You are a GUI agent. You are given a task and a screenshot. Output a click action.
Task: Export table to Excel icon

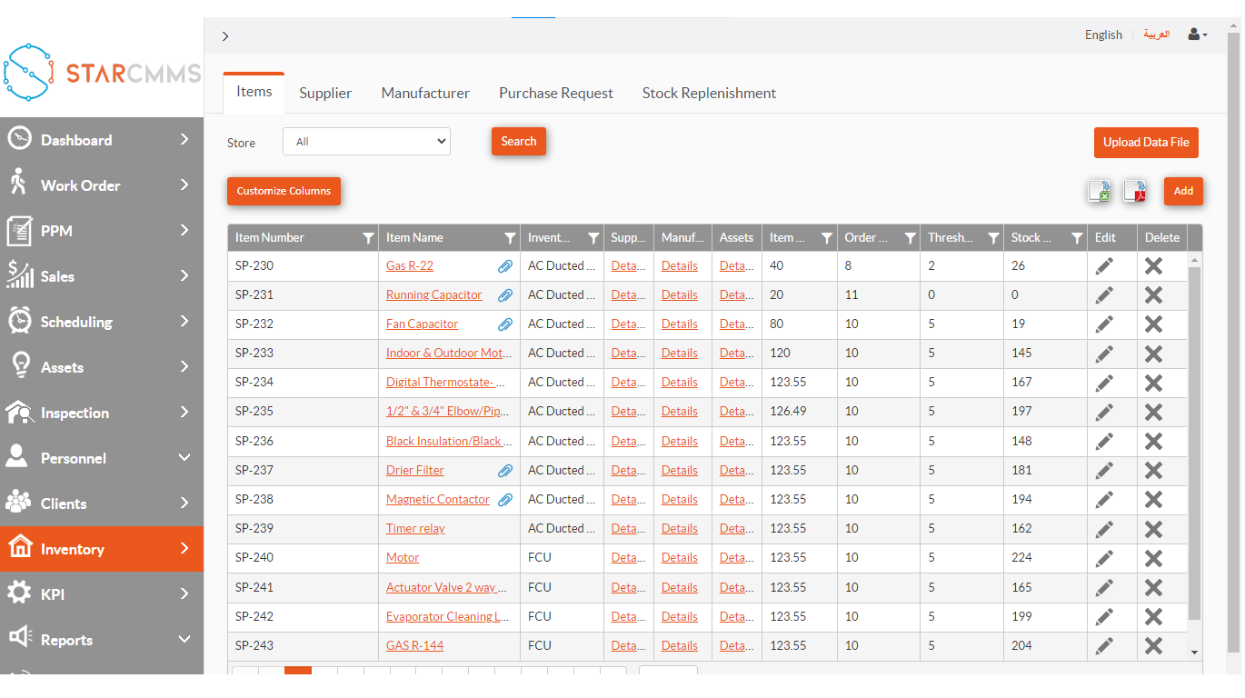(1100, 191)
